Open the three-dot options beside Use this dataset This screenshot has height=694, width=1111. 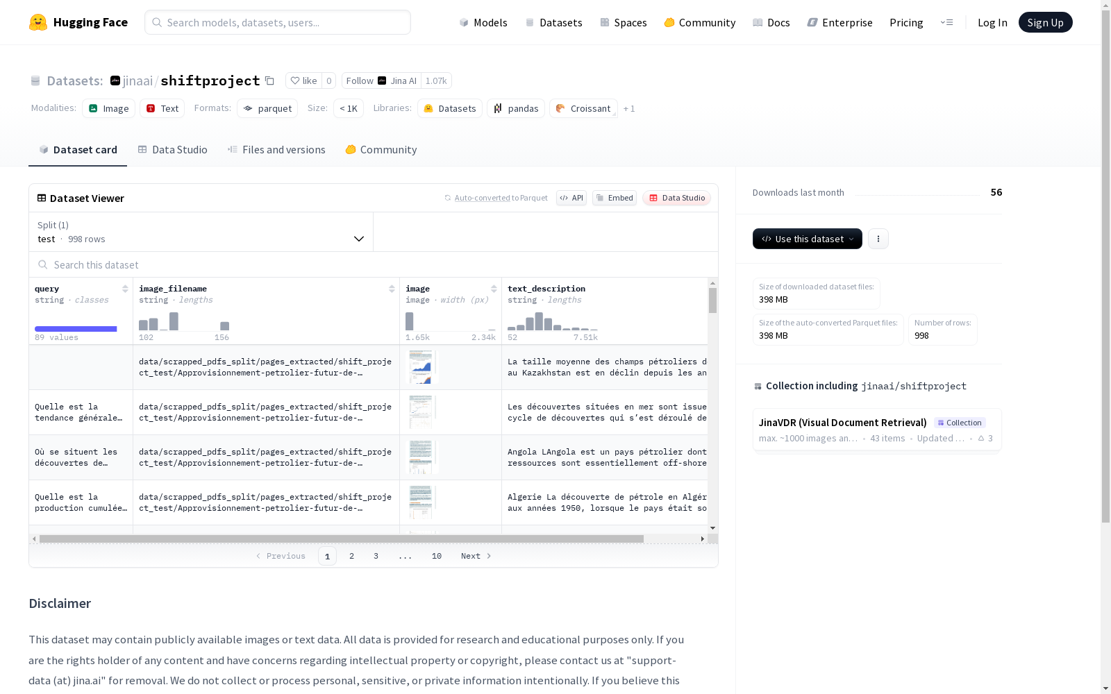coord(878,239)
